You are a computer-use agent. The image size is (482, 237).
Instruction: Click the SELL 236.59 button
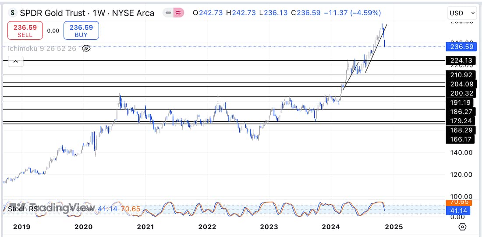[x=25, y=31]
